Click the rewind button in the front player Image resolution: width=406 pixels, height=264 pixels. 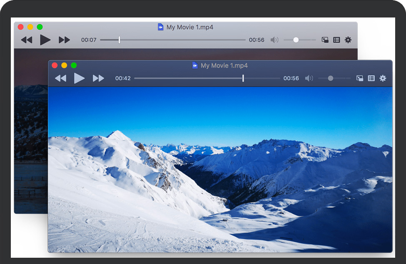[x=61, y=78]
